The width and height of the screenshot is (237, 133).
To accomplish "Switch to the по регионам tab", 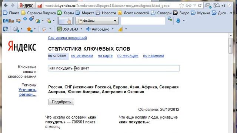I will [x=82, y=55].
